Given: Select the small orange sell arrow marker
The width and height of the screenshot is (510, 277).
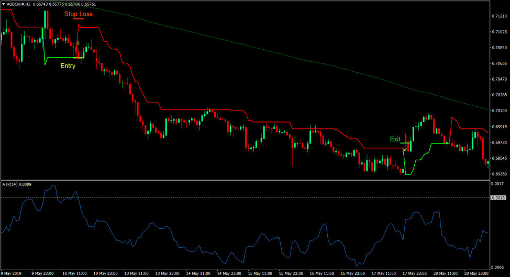Looking at the screenshot, I should 78,43.
